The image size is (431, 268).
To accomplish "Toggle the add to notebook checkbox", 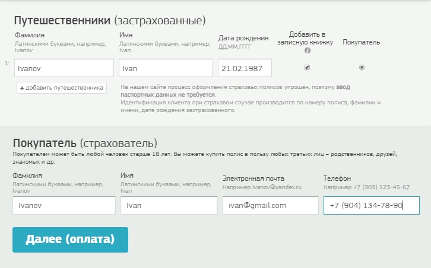I will pyautogui.click(x=307, y=67).
